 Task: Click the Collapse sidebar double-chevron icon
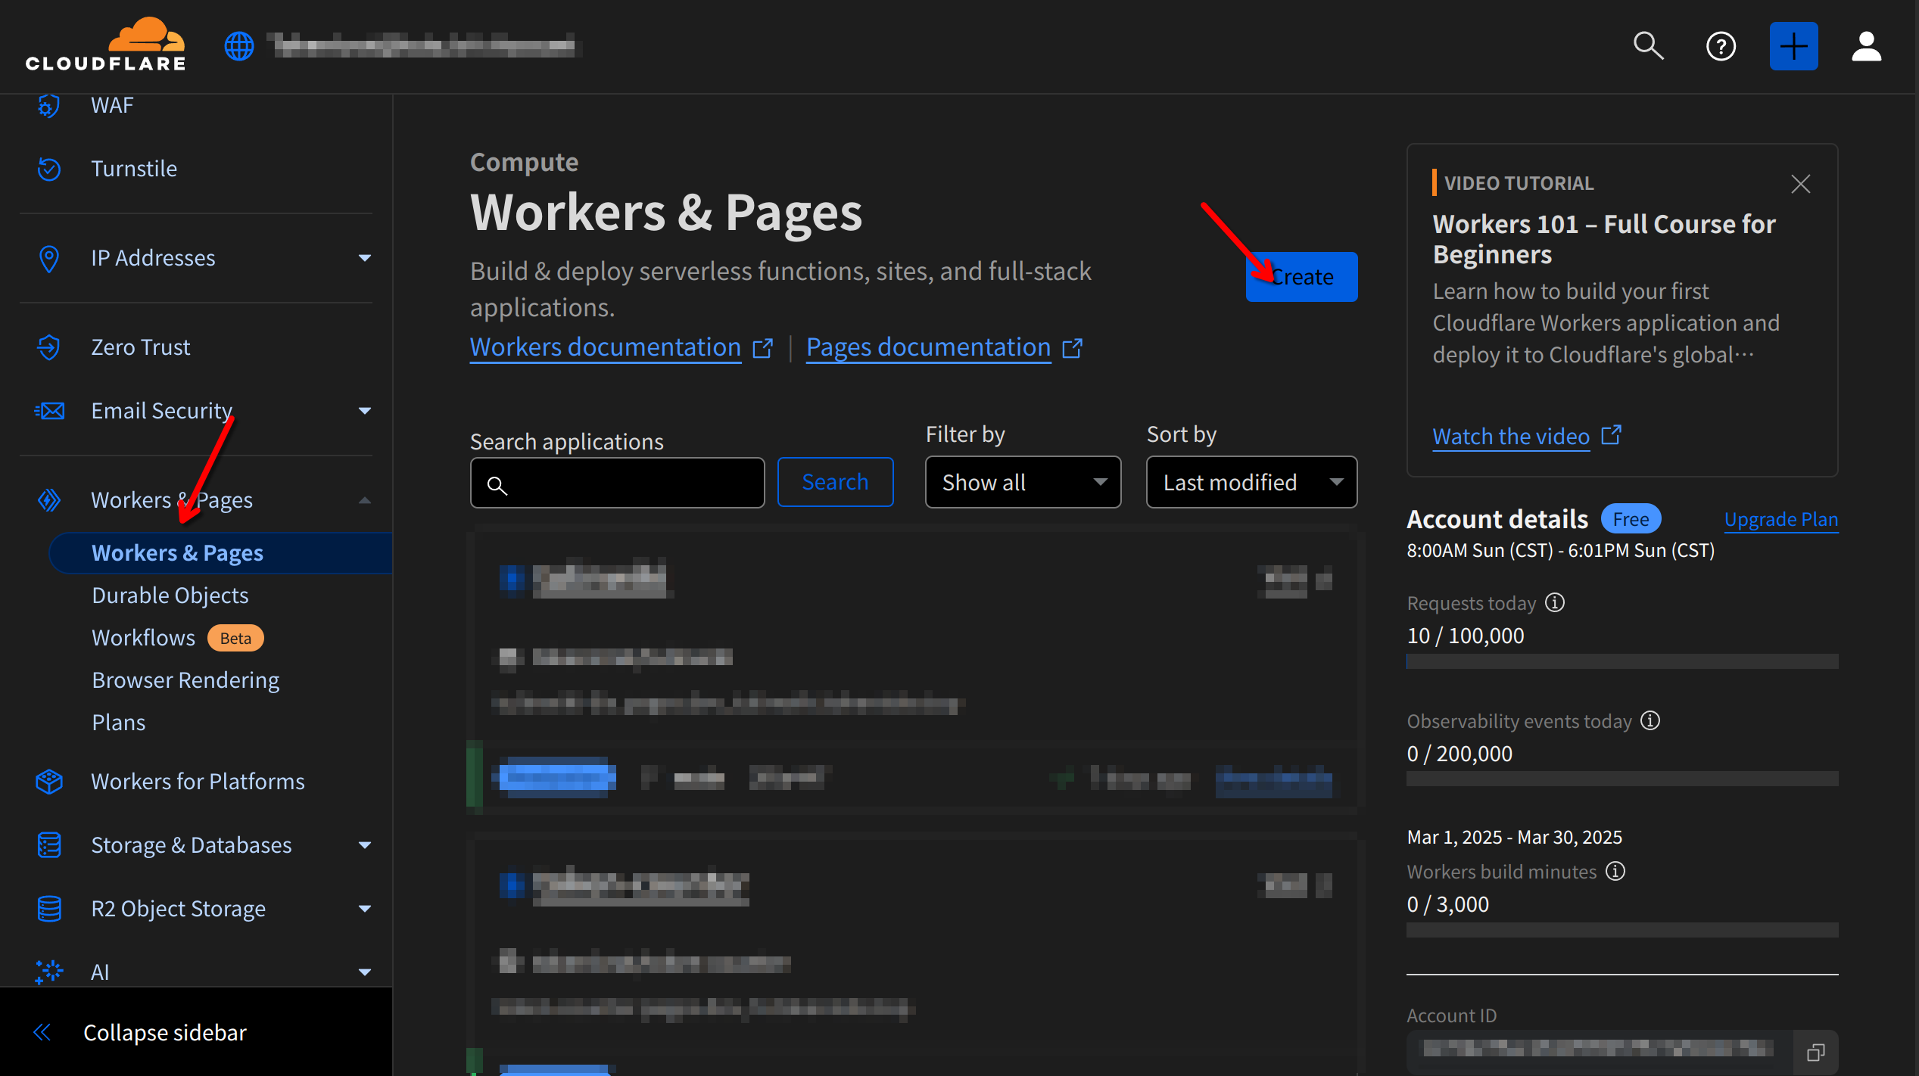(42, 1032)
